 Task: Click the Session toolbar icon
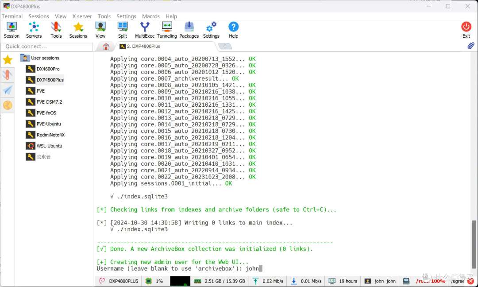coord(12,30)
